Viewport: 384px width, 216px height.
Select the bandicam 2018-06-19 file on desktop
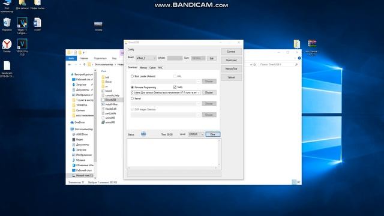7,70
